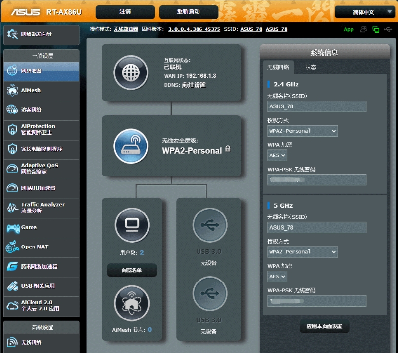This screenshot has width=398, height=353.
Task: Open 5 GHz WPA encryption AES dropdown
Action: coord(277,276)
